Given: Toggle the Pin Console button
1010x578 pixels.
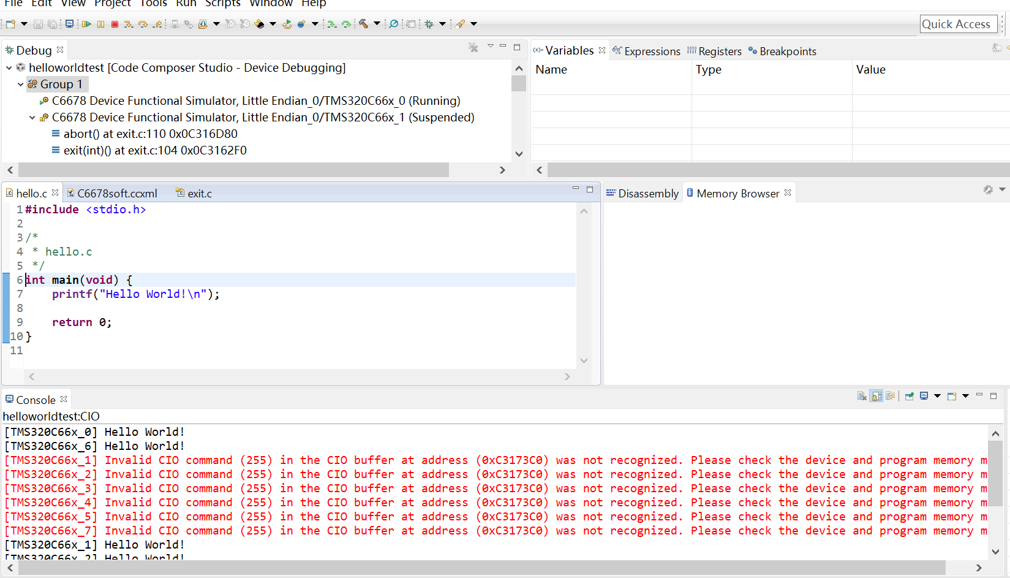Looking at the screenshot, I should click(909, 396).
